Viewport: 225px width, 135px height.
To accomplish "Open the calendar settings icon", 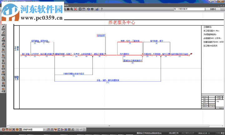I will click(x=84, y=9).
